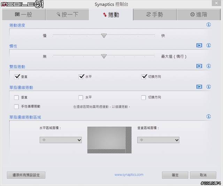The height and width of the screenshot is (186, 223).
Task: Open the 水平區域面積 dropdown
Action: point(61,140)
